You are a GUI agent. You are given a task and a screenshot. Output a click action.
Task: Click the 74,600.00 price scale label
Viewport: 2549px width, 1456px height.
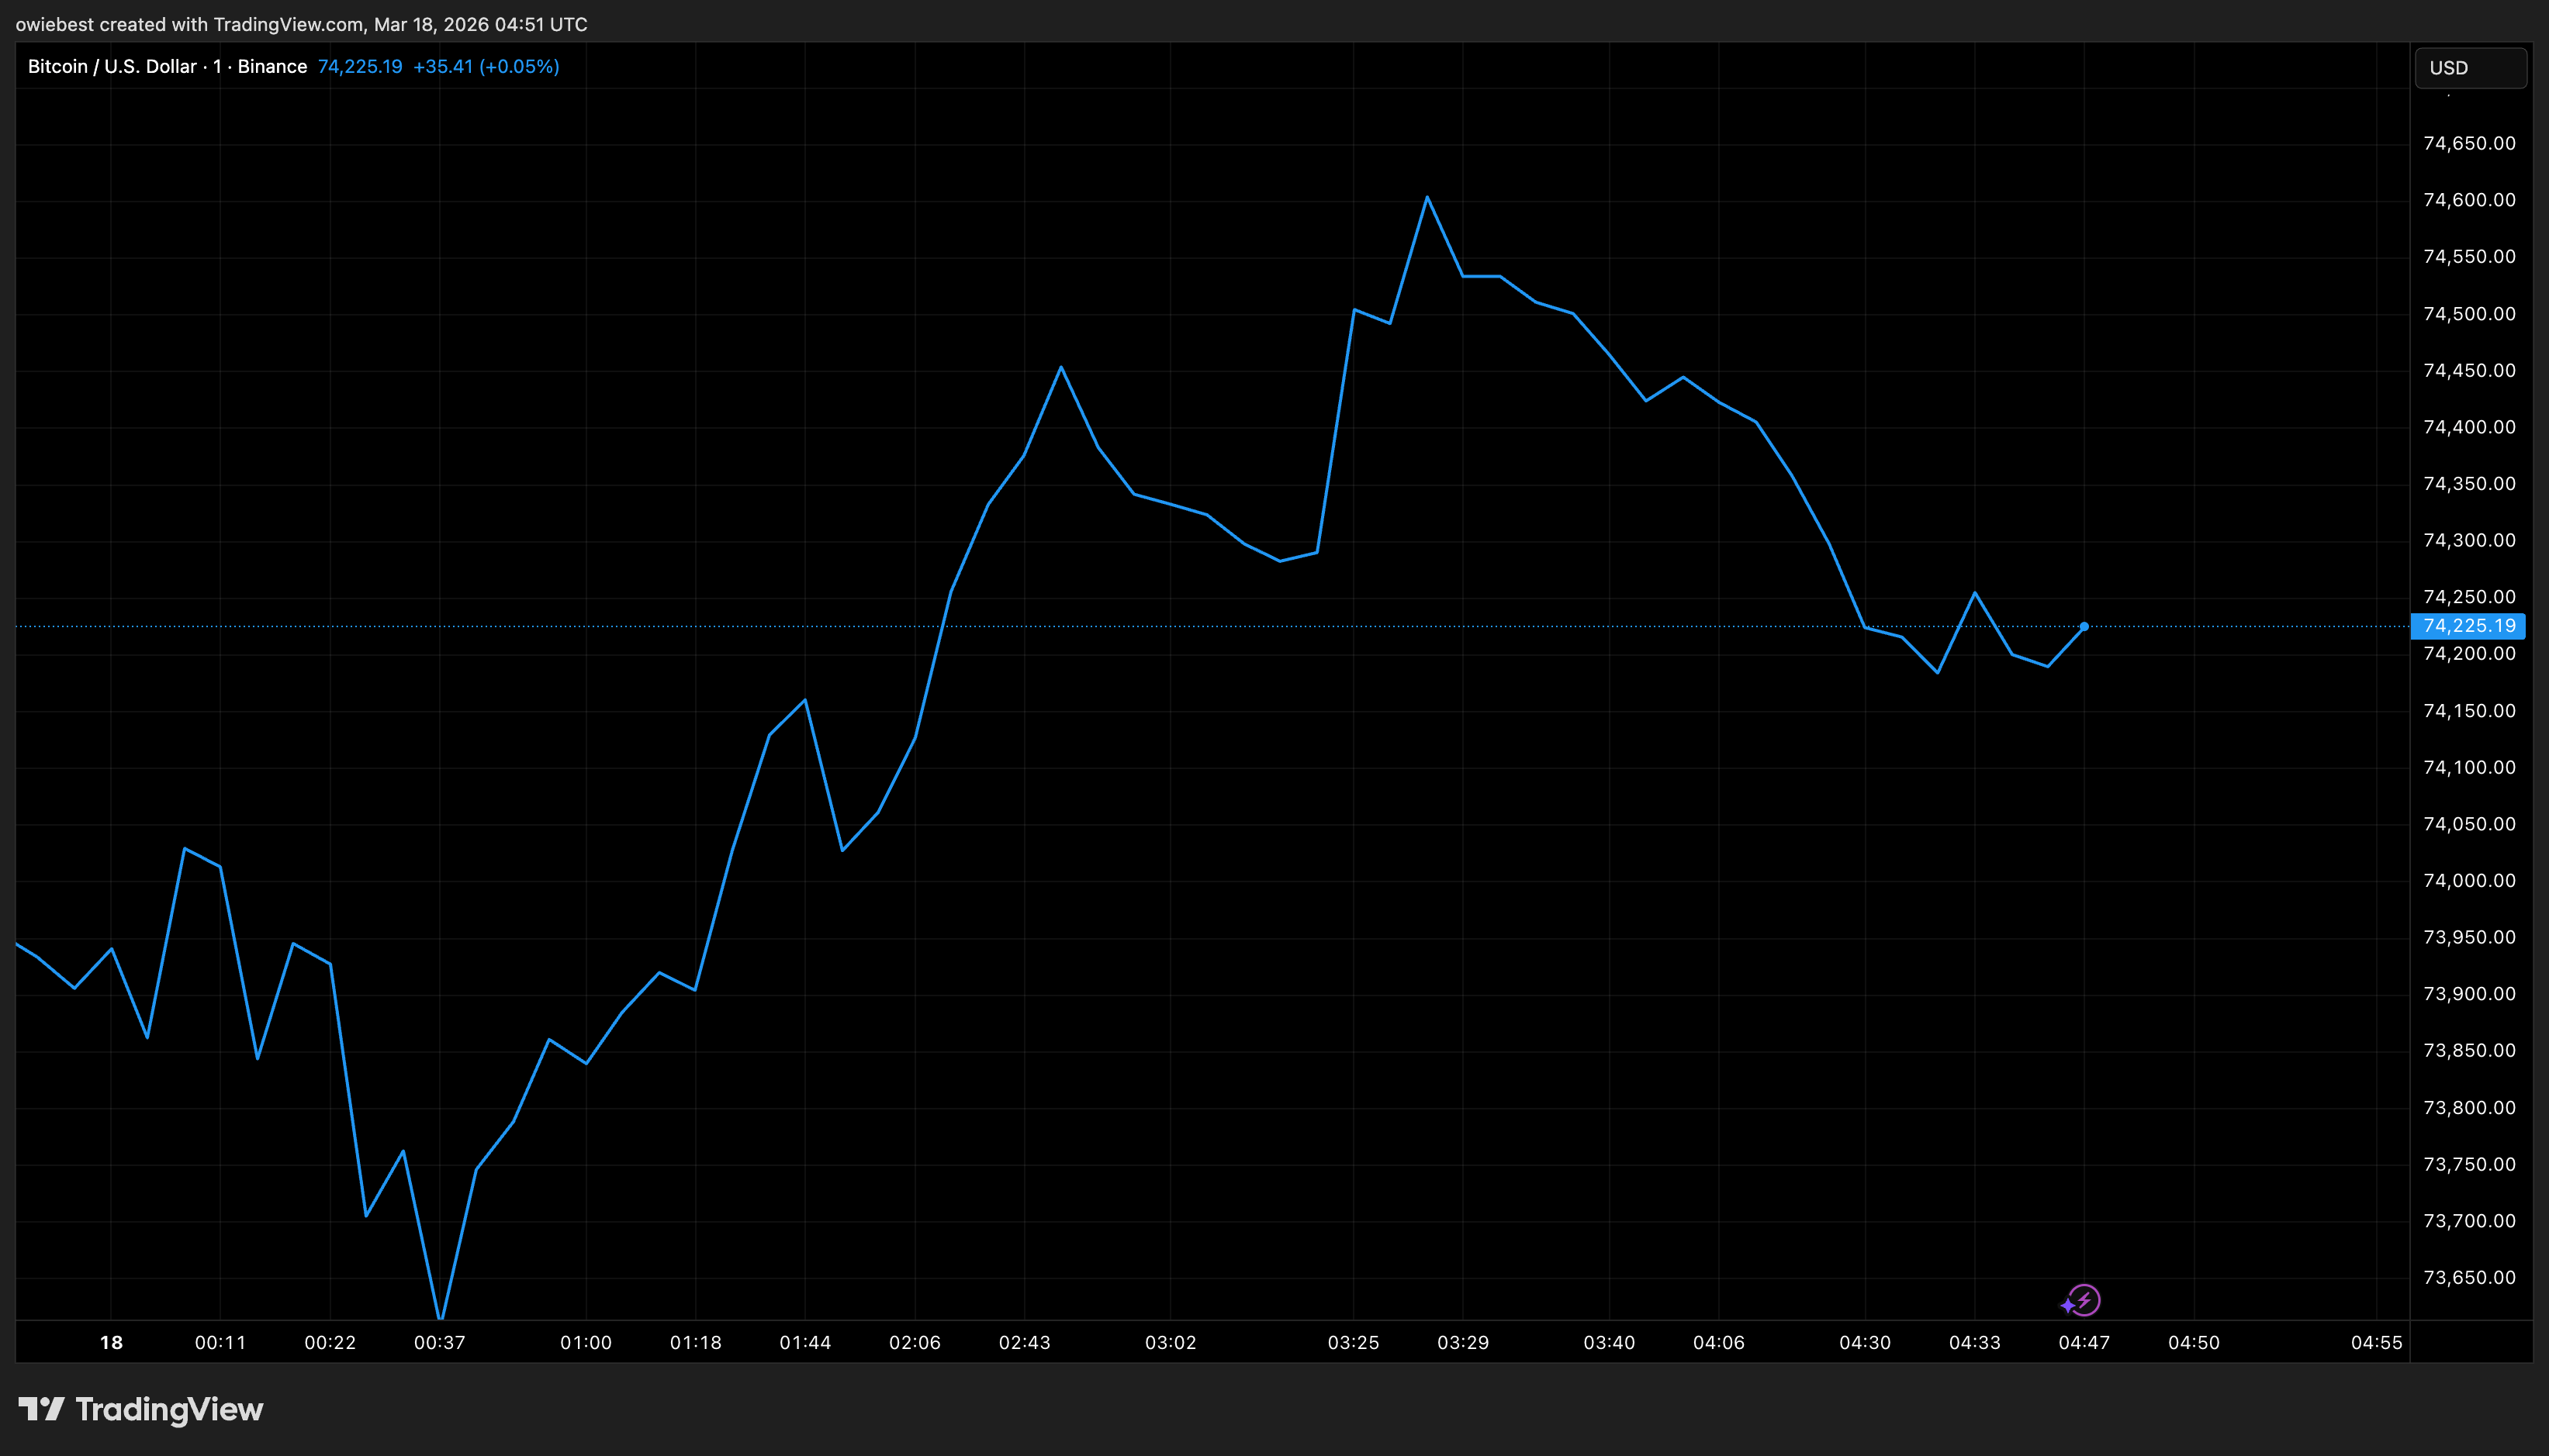pyautogui.click(x=2468, y=200)
